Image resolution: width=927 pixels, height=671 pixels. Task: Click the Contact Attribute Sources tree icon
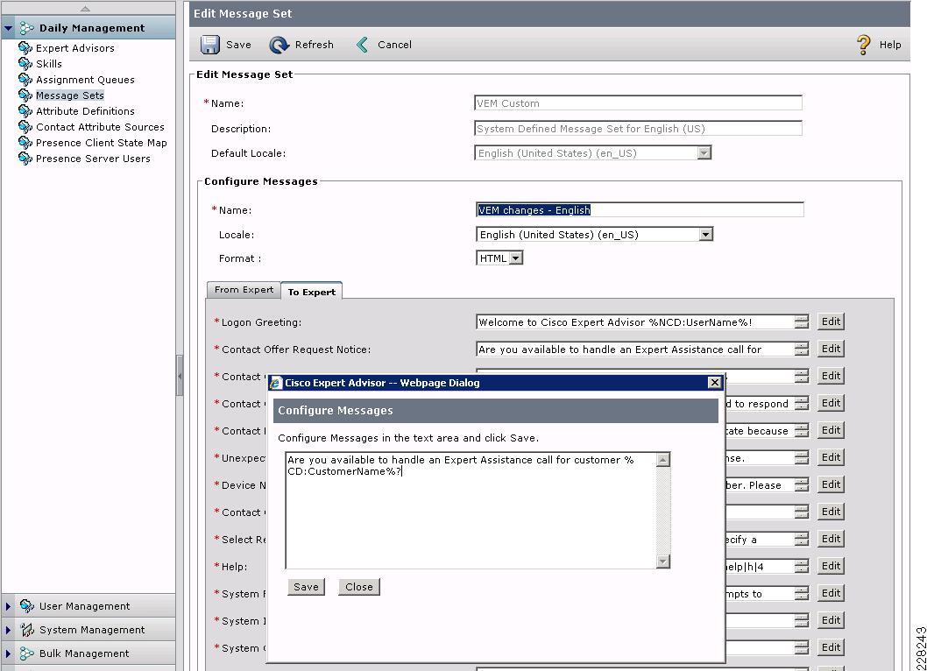tap(25, 126)
